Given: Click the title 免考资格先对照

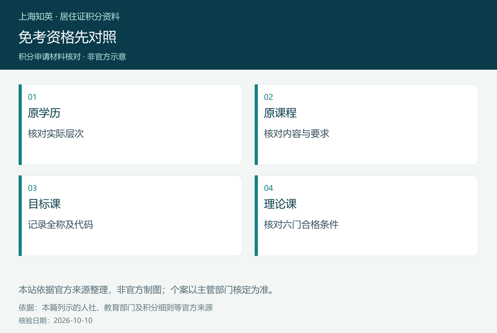Looking at the screenshot, I should pyautogui.click(x=68, y=37).
